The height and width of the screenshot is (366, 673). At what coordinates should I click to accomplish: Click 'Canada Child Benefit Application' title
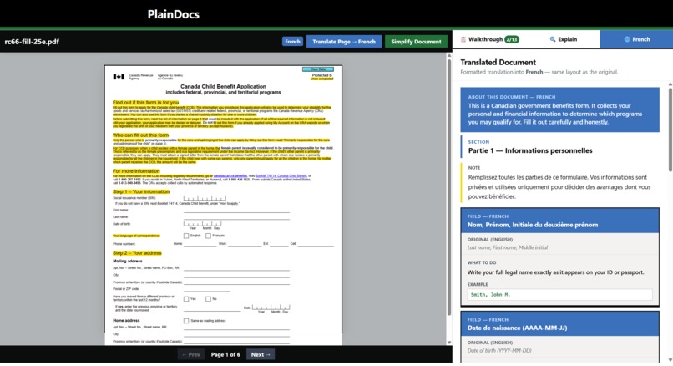[223, 86]
